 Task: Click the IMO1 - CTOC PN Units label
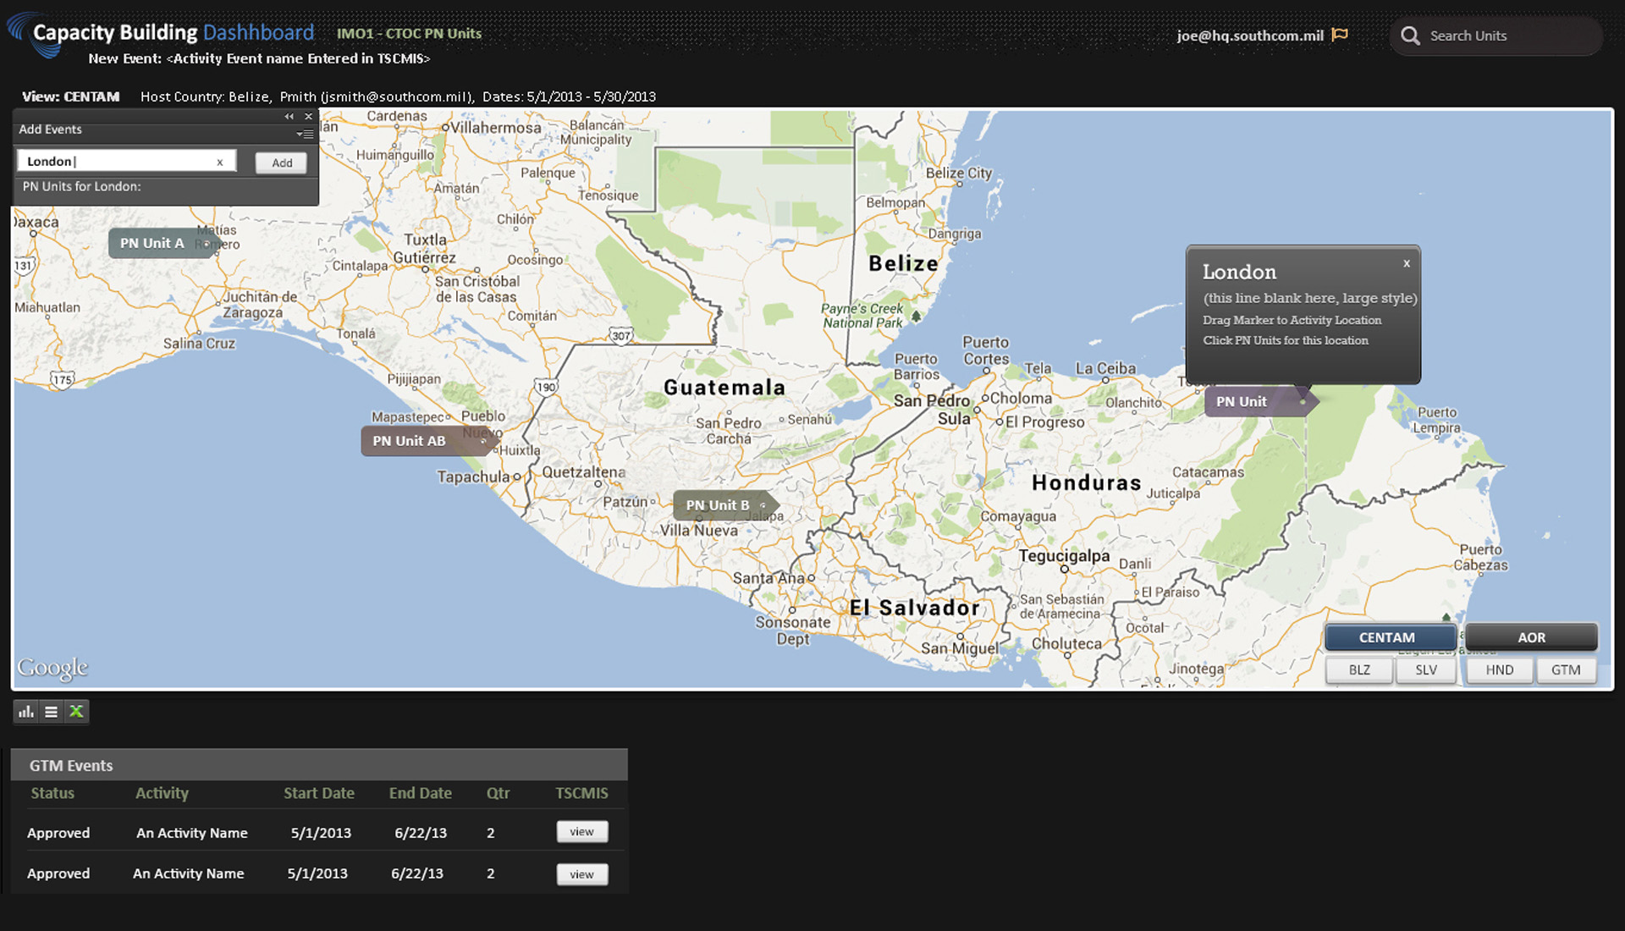pyautogui.click(x=409, y=33)
